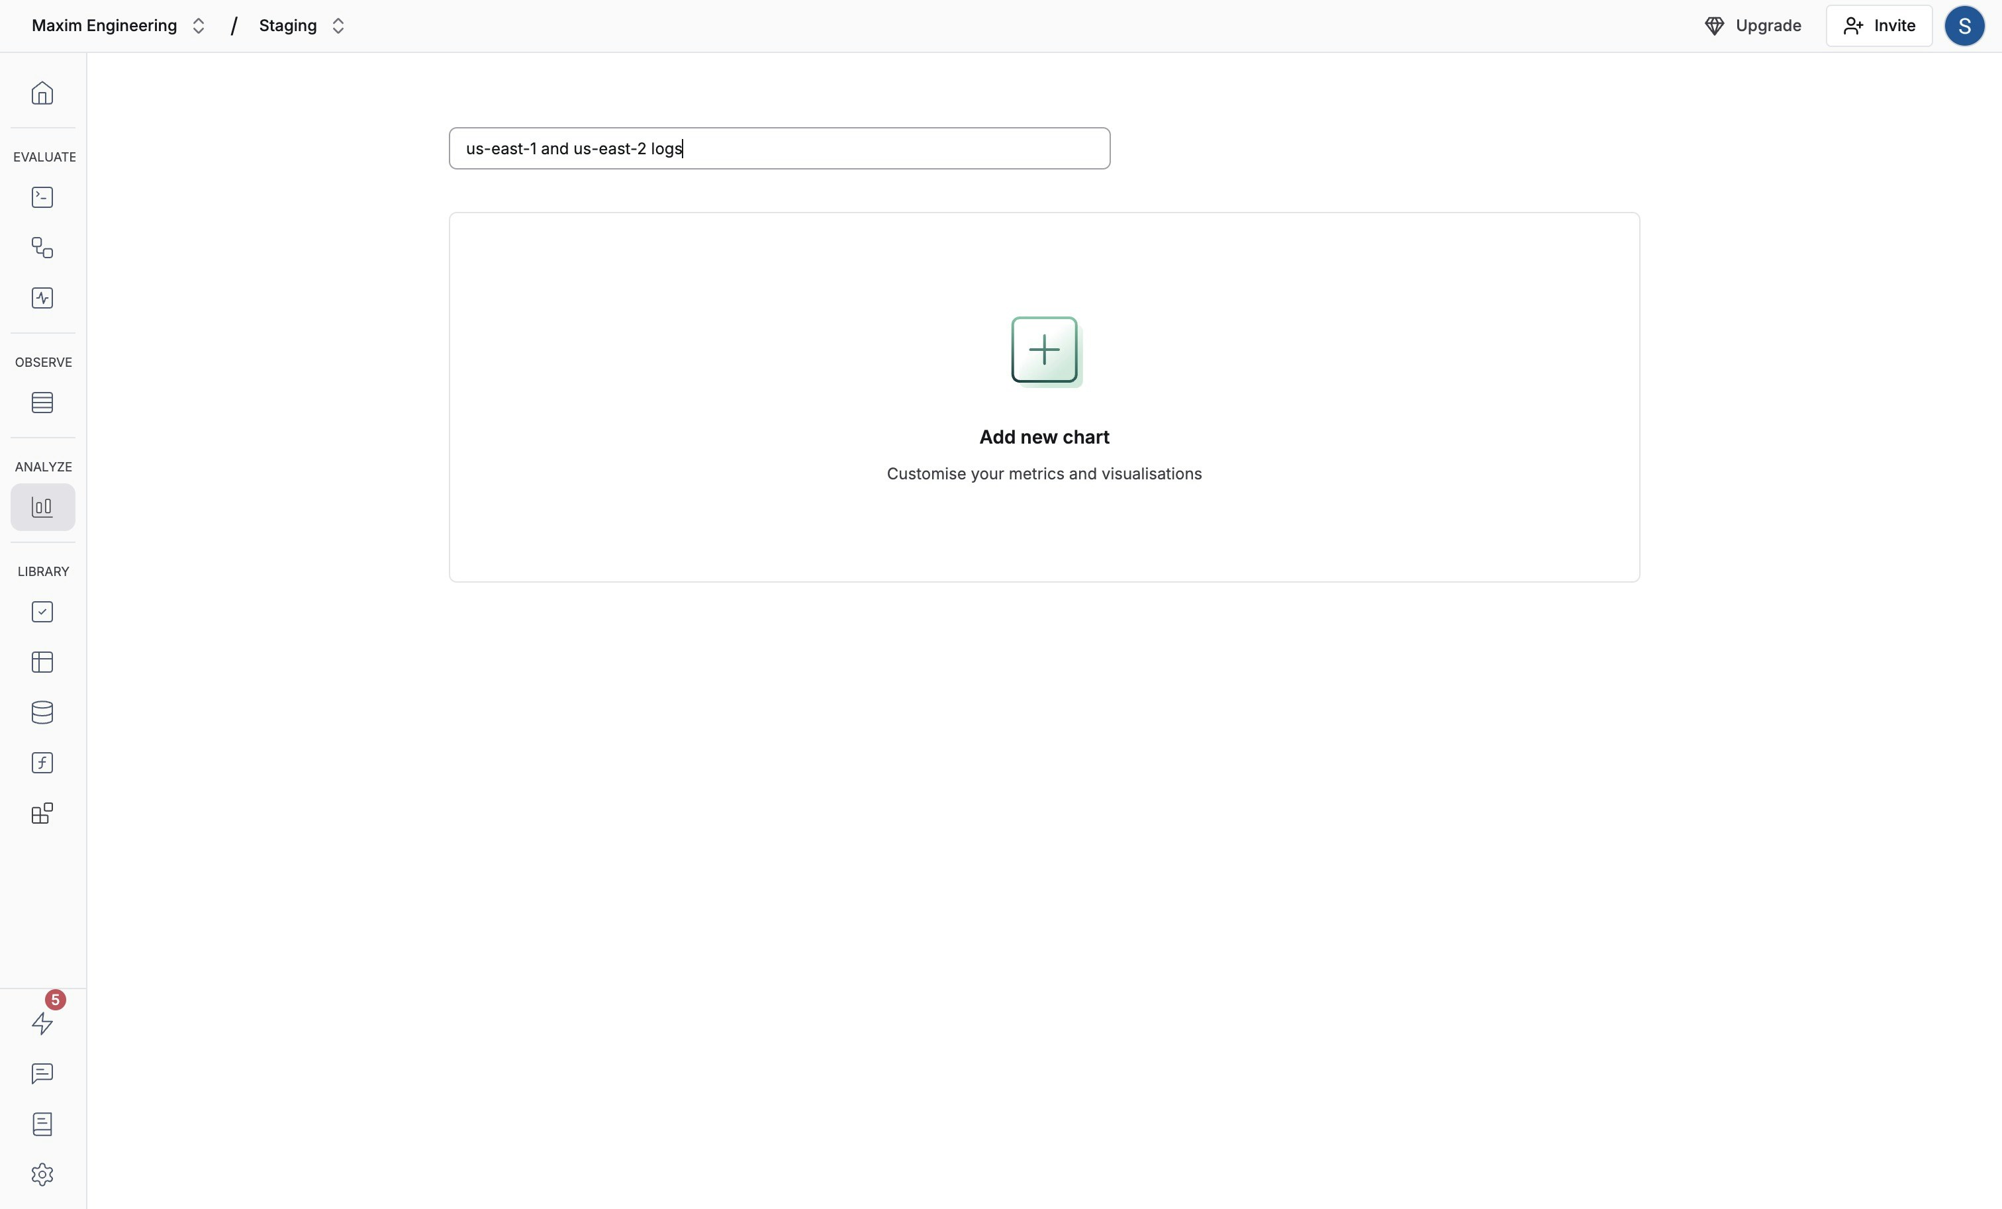Open the evaluators checkmark icon in Library
The height and width of the screenshot is (1209, 2002).
pyautogui.click(x=42, y=612)
